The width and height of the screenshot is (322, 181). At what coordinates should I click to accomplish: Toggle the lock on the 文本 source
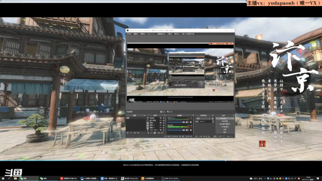[x=163, y=130]
